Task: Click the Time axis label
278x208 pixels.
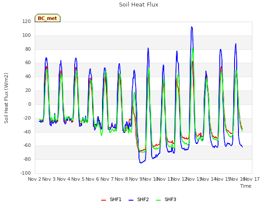Action: click(x=246, y=186)
